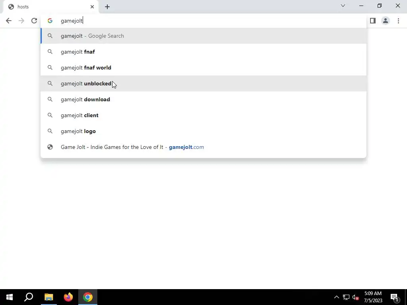
Task: Show hidden system tray icons
Action: tap(336, 297)
